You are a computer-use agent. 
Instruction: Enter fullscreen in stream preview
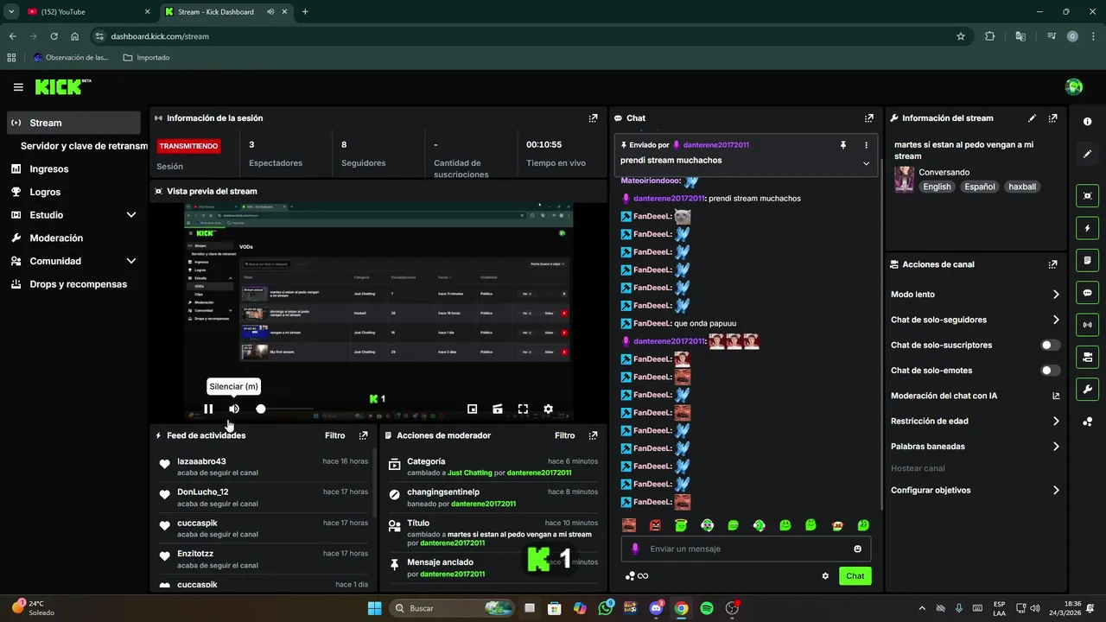[523, 409]
